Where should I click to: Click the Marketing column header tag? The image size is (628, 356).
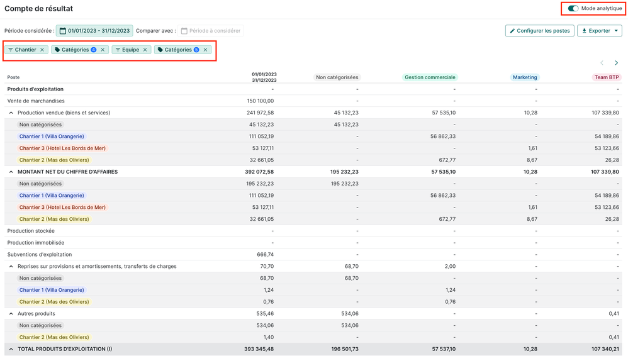(x=525, y=77)
